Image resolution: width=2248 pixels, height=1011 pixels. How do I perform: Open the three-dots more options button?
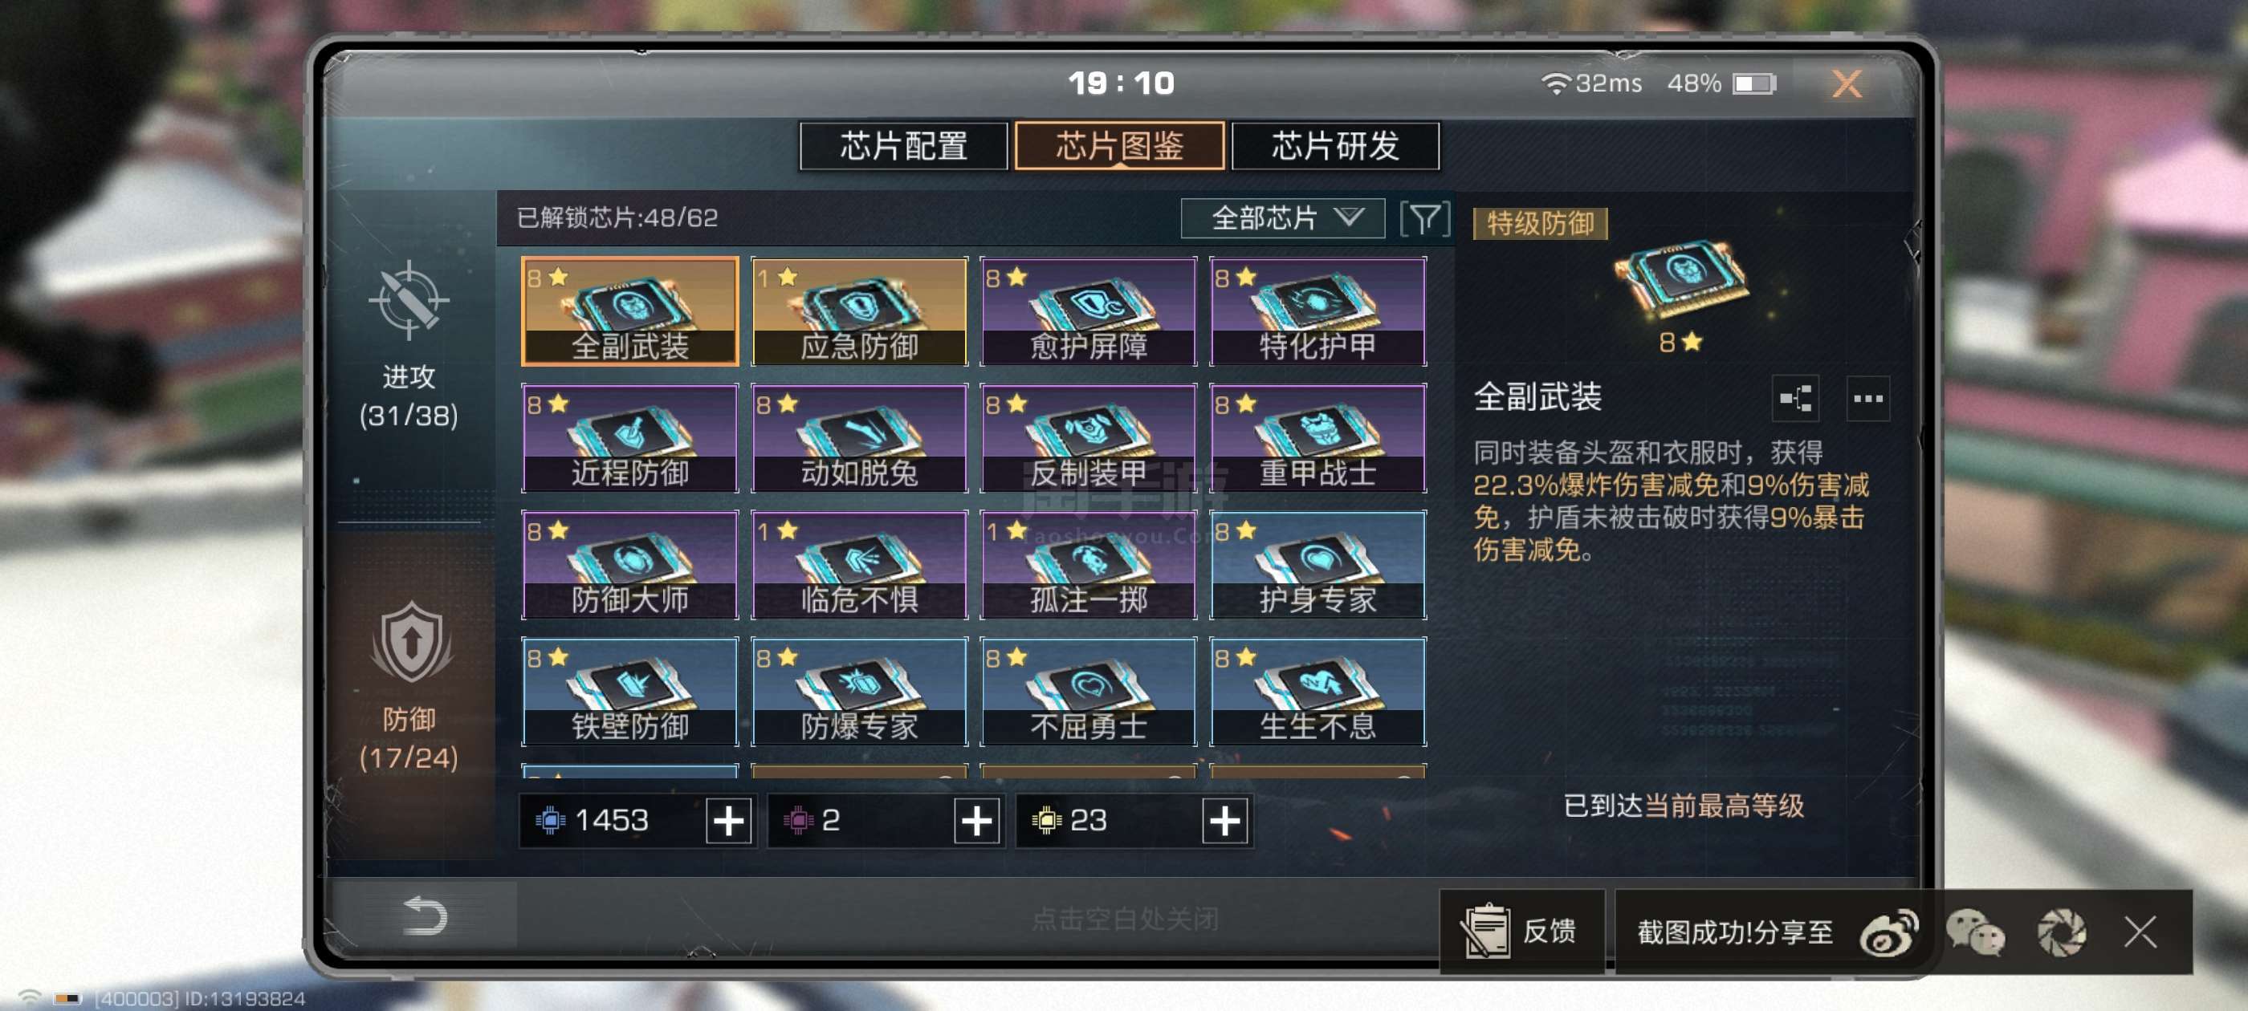(1867, 399)
